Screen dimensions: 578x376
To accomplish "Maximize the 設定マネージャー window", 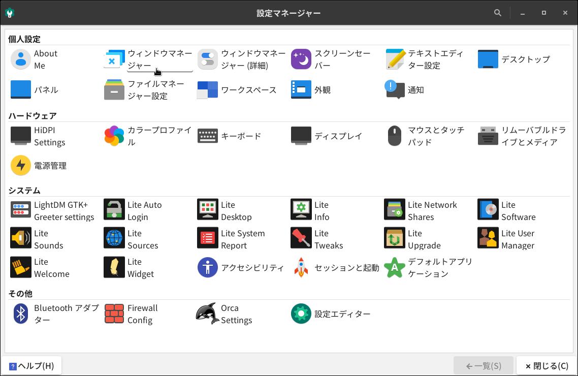I will pos(544,13).
